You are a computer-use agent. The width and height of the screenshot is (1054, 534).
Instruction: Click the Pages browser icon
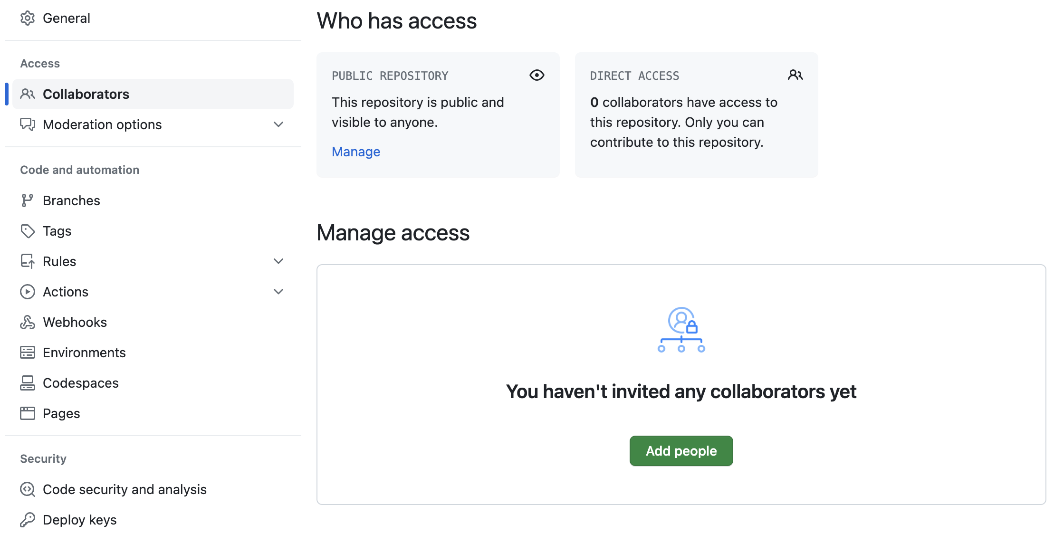tap(28, 413)
